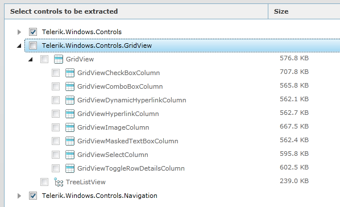The width and height of the screenshot is (340, 207).
Task: Select the GridViewDynamicHyperlinkColumn label
Action: (131, 100)
